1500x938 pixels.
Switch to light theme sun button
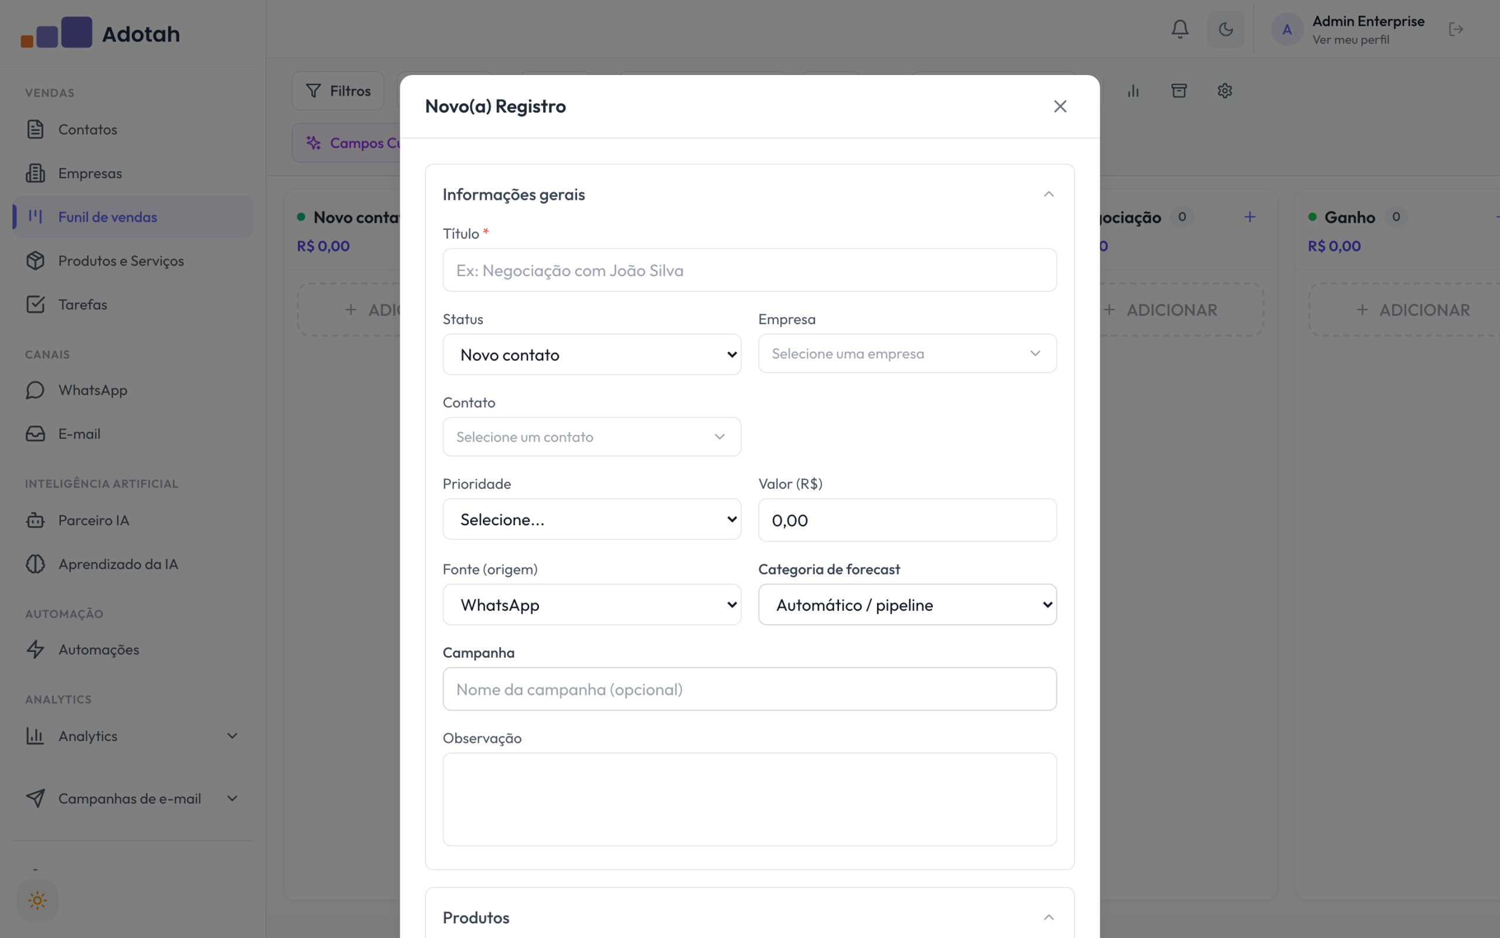(x=37, y=900)
